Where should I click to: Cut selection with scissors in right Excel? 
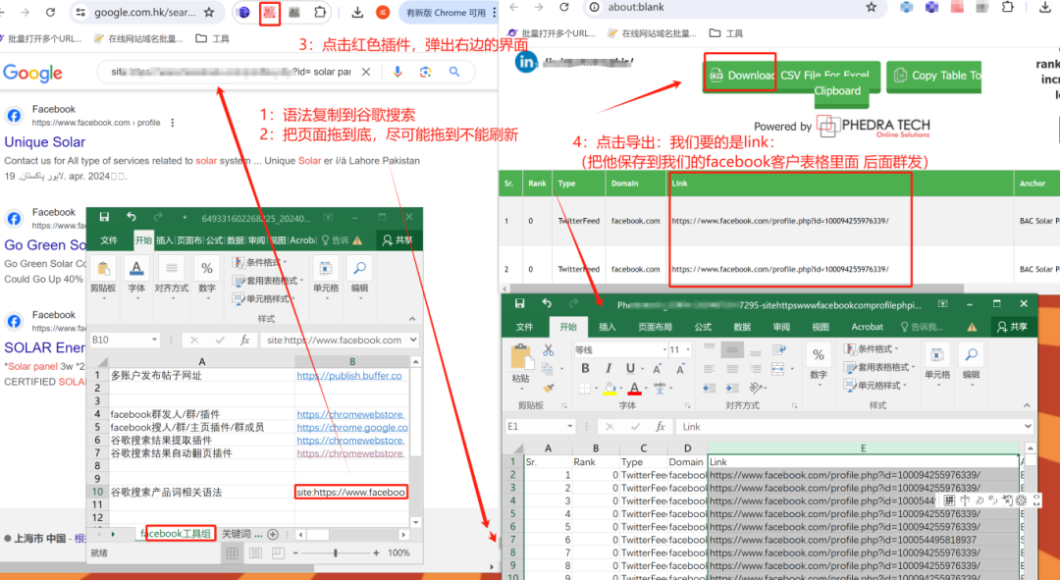549,349
